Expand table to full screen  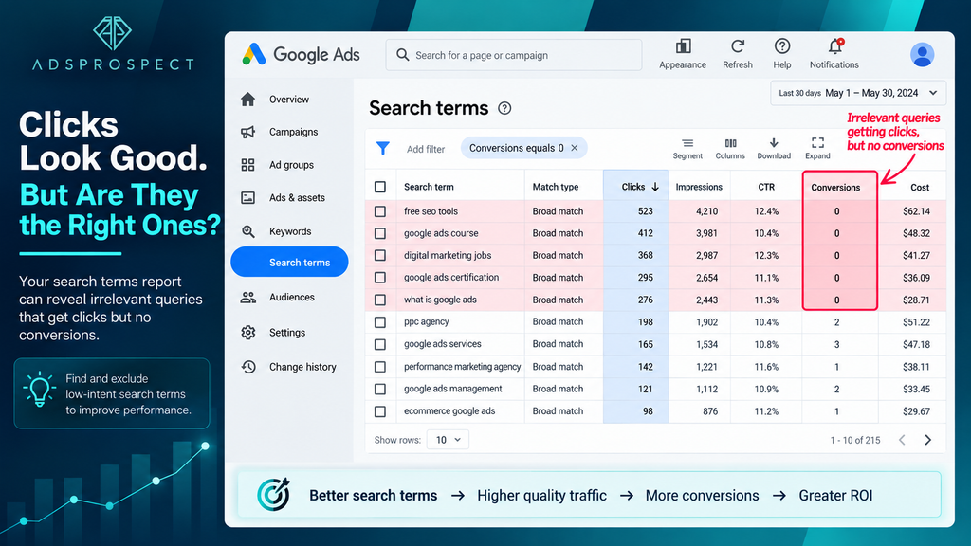[x=817, y=149]
